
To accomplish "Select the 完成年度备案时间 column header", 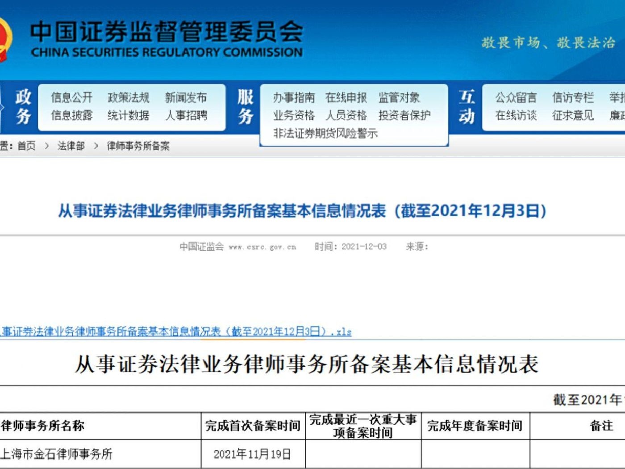I will [x=475, y=426].
